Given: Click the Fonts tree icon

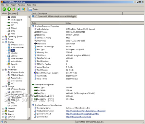Looking at the screenshot, I should point(9,67).
